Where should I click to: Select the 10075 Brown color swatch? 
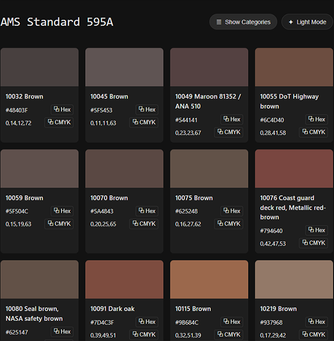point(209,168)
